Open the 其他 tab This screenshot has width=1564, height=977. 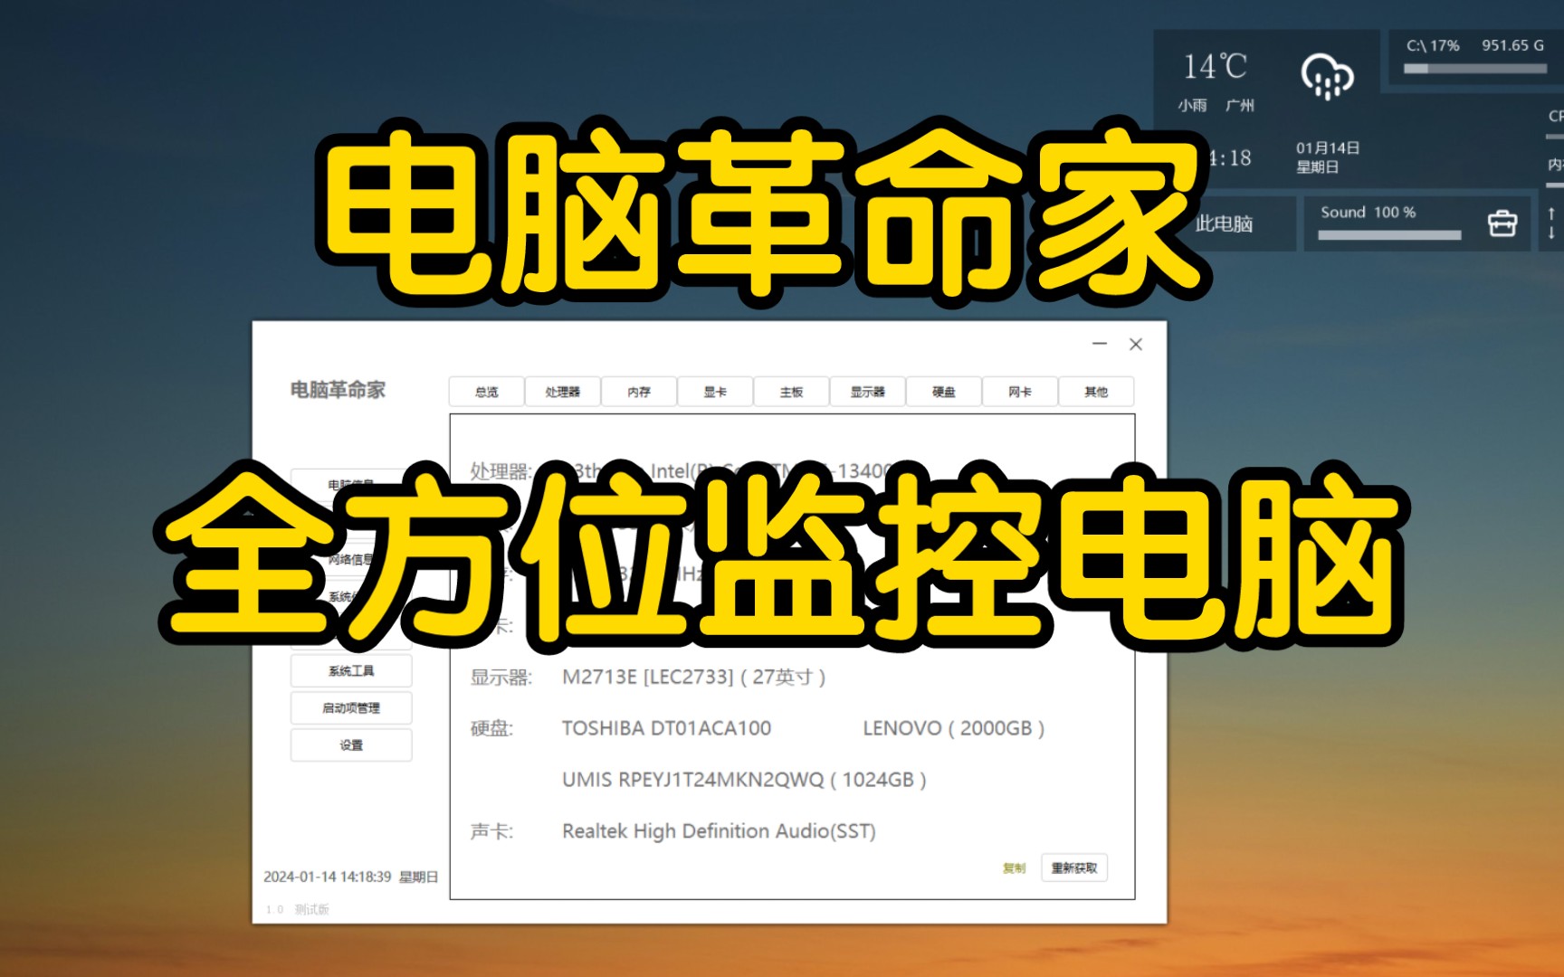pyautogui.click(x=1096, y=392)
